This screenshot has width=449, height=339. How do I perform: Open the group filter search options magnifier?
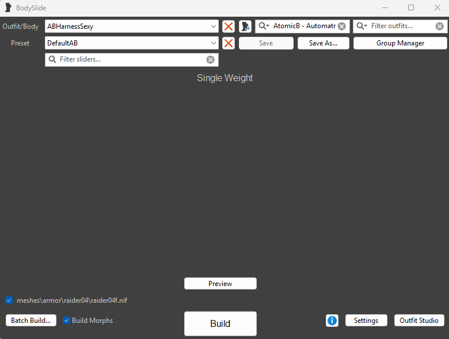tap(264, 26)
